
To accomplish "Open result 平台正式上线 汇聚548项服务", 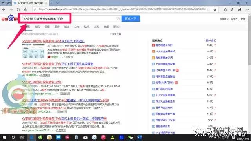I will click(x=58, y=64).
